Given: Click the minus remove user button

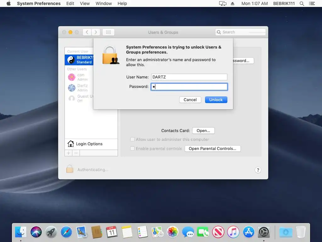Looking at the screenshot, I should pos(76,153).
